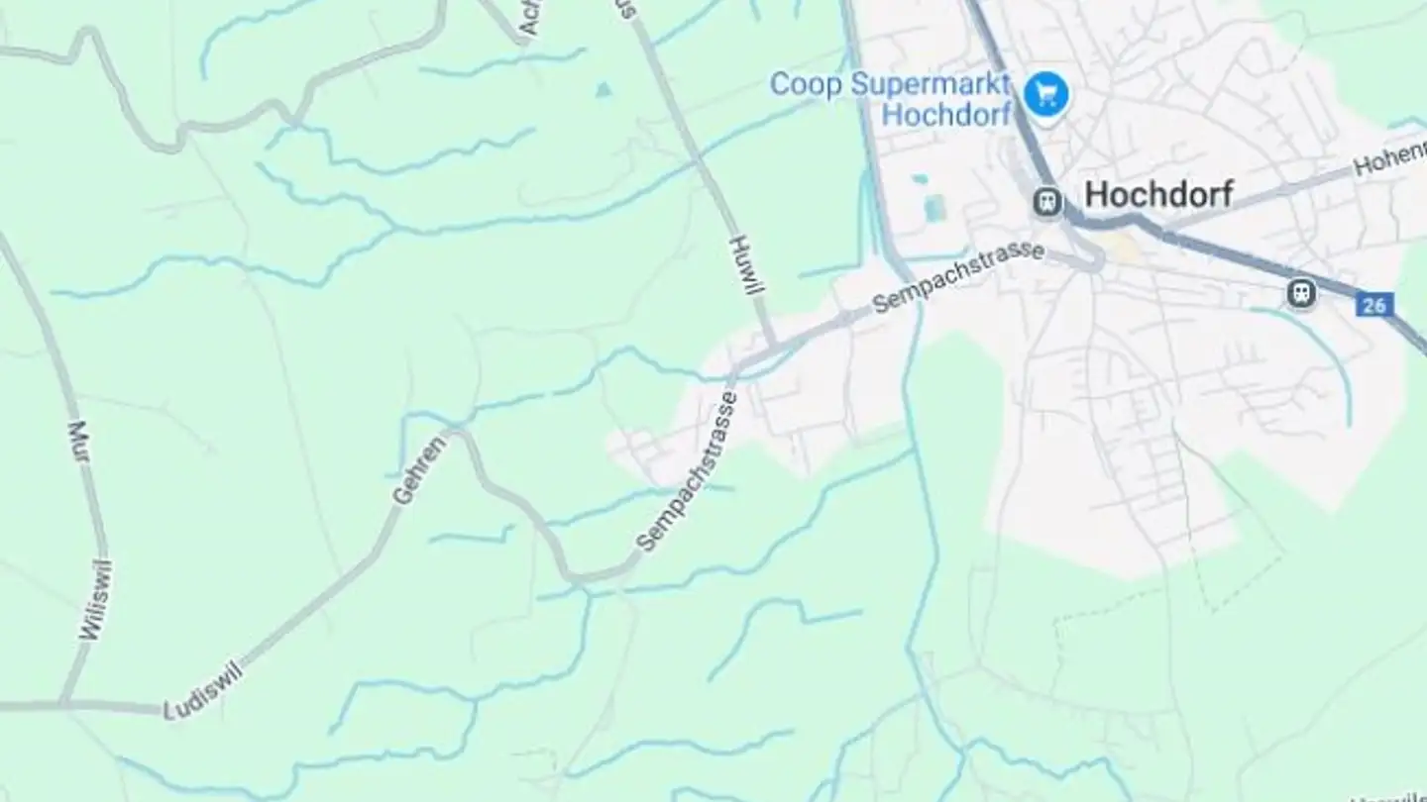Select the Sempachstrasse label nearest Gehren road

[687, 471]
